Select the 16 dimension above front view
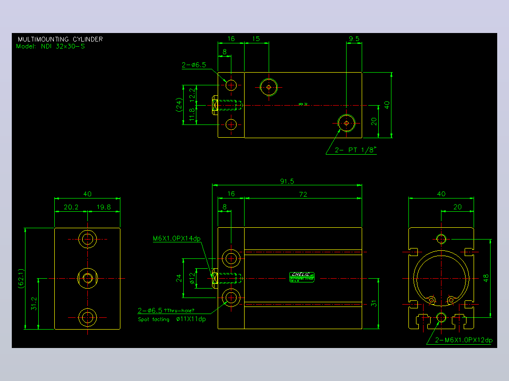 [x=231, y=194]
